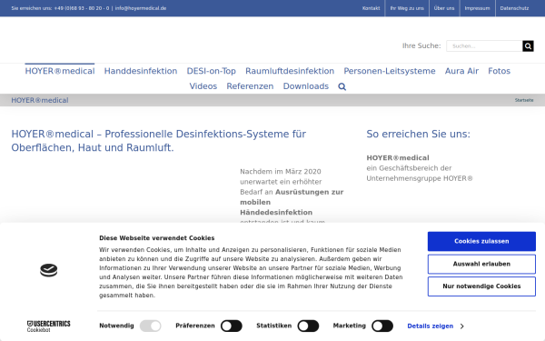Open the Fotos menu item
The width and height of the screenshot is (545, 341).
pyautogui.click(x=499, y=71)
